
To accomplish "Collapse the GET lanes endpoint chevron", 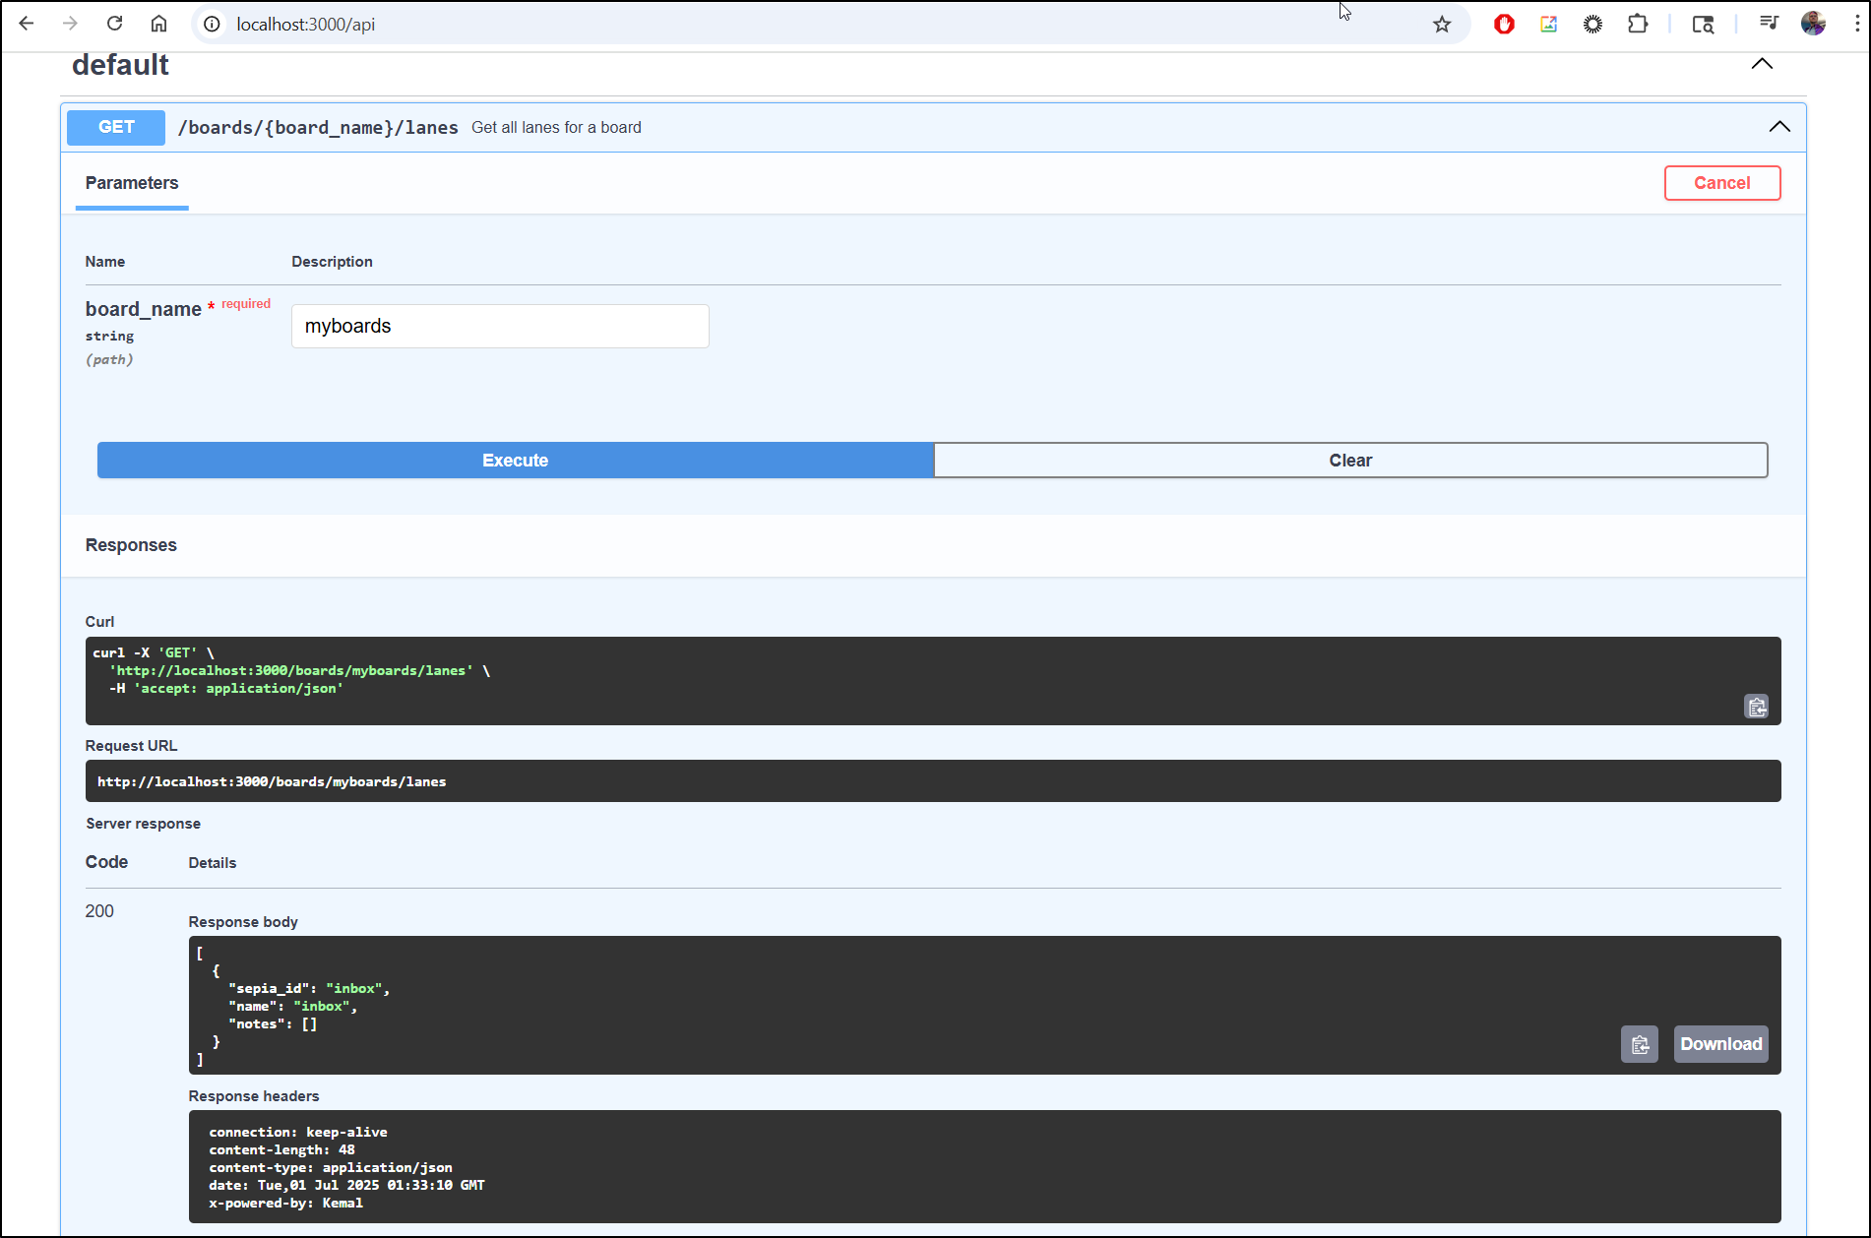I will tap(1778, 127).
